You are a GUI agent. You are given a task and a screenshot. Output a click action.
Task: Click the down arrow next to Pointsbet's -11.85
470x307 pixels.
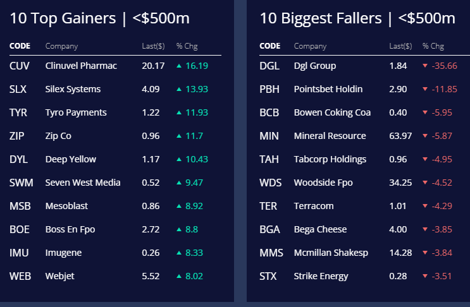coord(424,89)
